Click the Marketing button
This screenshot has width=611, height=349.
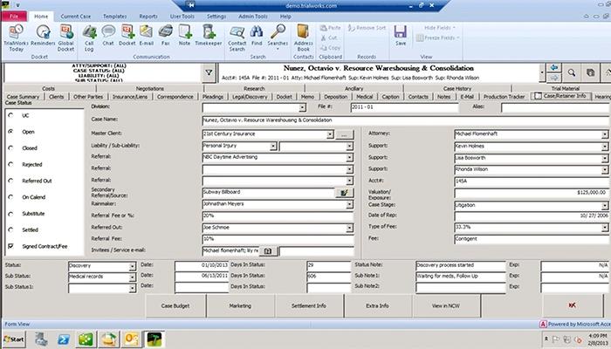(x=240, y=305)
